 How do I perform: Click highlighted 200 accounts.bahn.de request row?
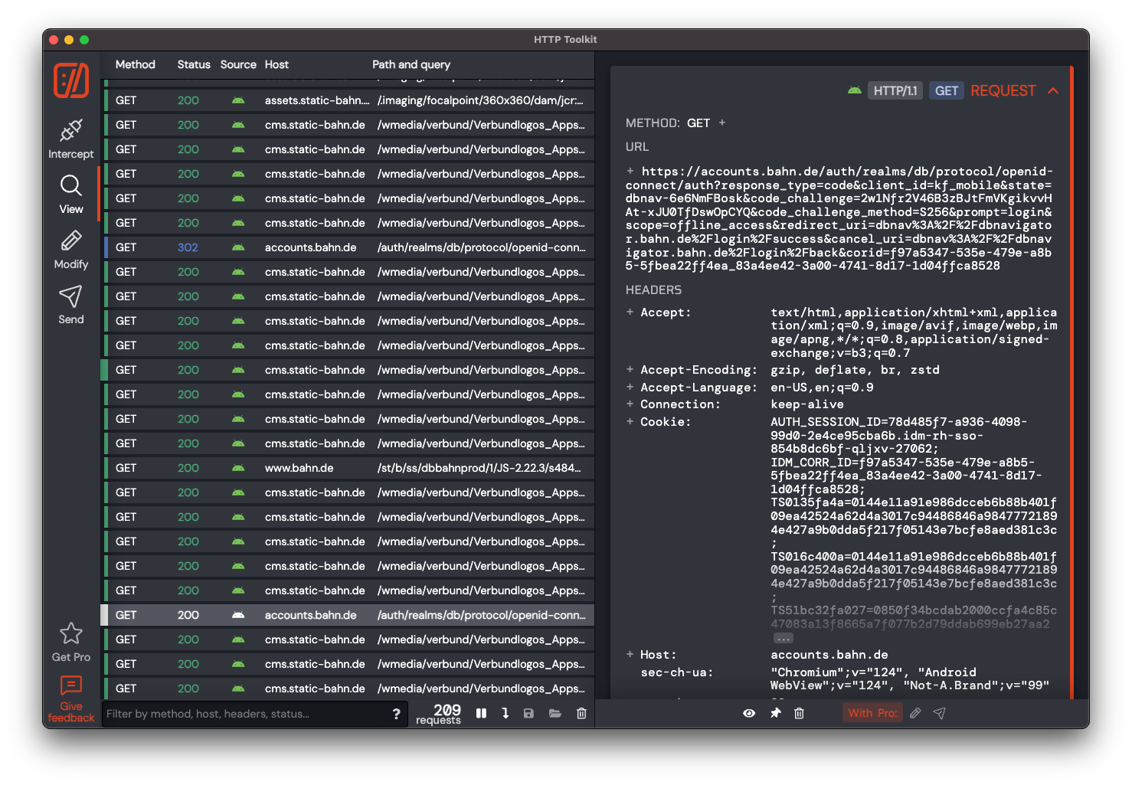point(348,615)
